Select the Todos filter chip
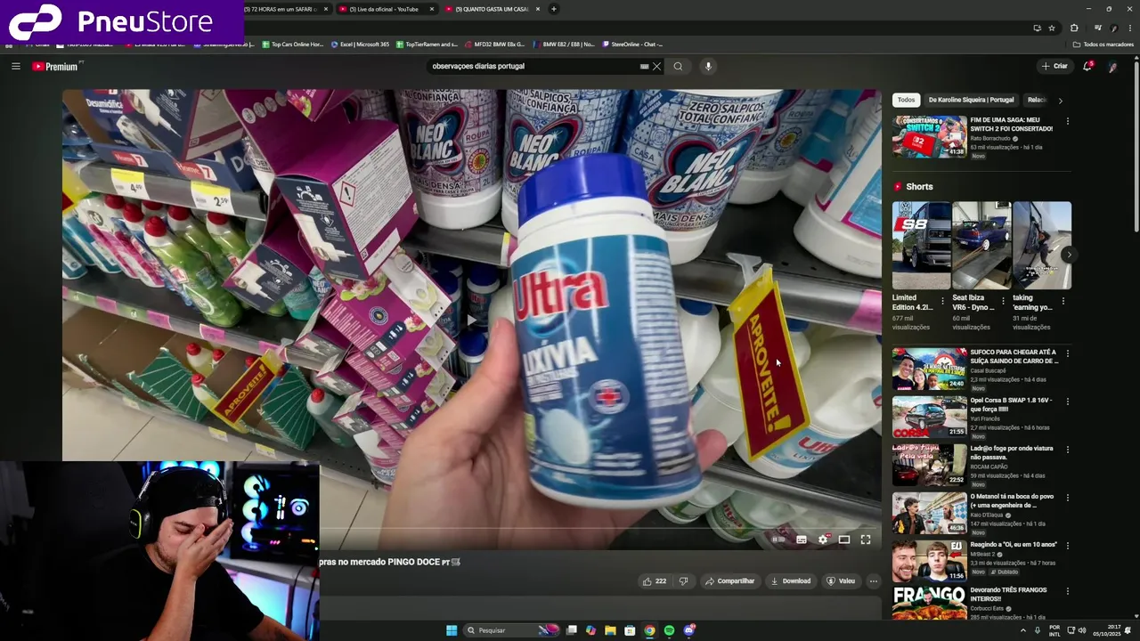1140x641 pixels. click(x=906, y=100)
